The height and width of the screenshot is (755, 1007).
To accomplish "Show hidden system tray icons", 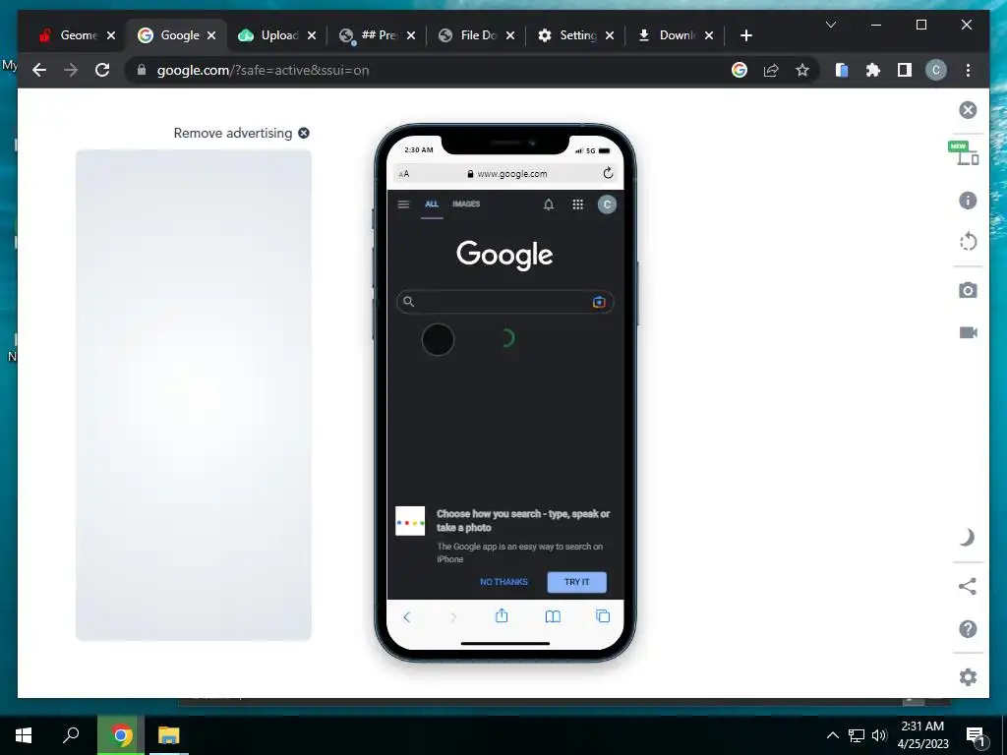I will (x=832, y=735).
